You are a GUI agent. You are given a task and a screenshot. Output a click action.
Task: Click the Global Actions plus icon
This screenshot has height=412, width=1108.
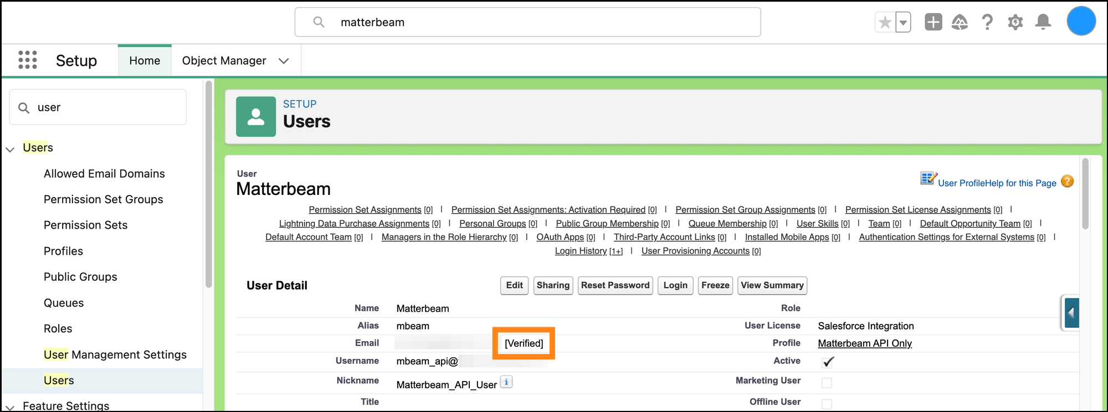933,22
